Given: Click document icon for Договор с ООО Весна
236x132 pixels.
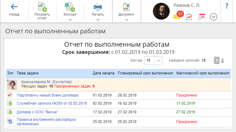Looking at the screenshot, I should [x=10, y=112].
